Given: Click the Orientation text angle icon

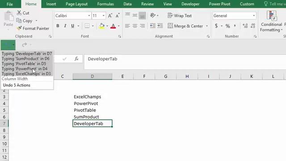Looking at the screenshot, I should pos(153,16).
